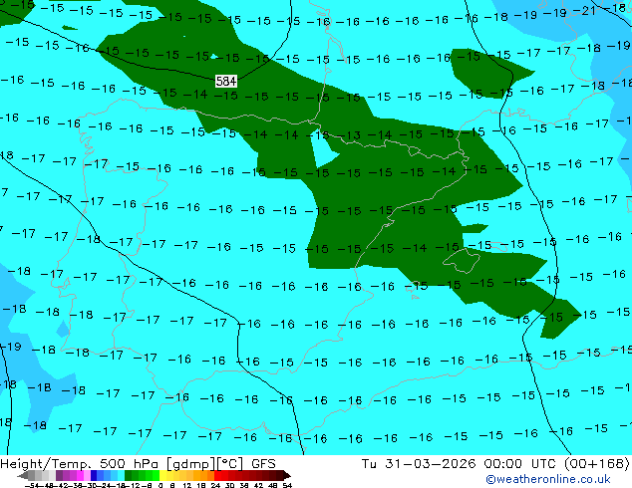Click the 584 height contour label
Image resolution: width=632 pixels, height=488 pixels.
click(225, 82)
